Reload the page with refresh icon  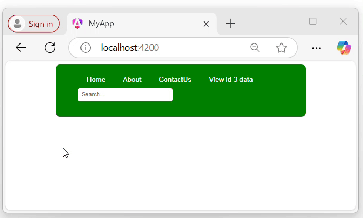[50, 48]
